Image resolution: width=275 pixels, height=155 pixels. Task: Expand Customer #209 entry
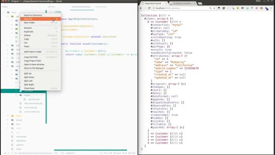click(180, 133)
